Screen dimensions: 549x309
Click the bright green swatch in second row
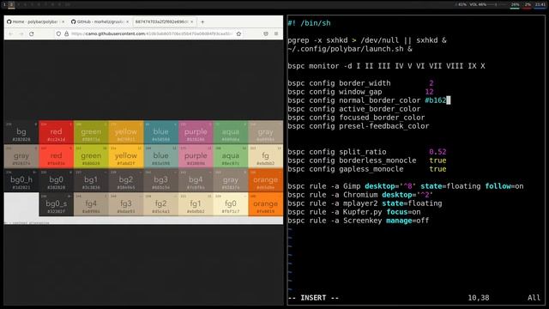click(91, 156)
